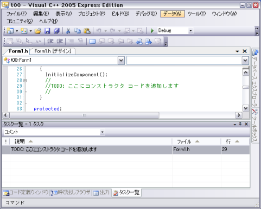The height and width of the screenshot is (209, 261).
Task: Click the Parameter Info icon
Action: (20, 42)
